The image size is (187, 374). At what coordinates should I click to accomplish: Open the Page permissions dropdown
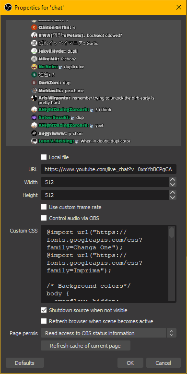click(x=108, y=333)
